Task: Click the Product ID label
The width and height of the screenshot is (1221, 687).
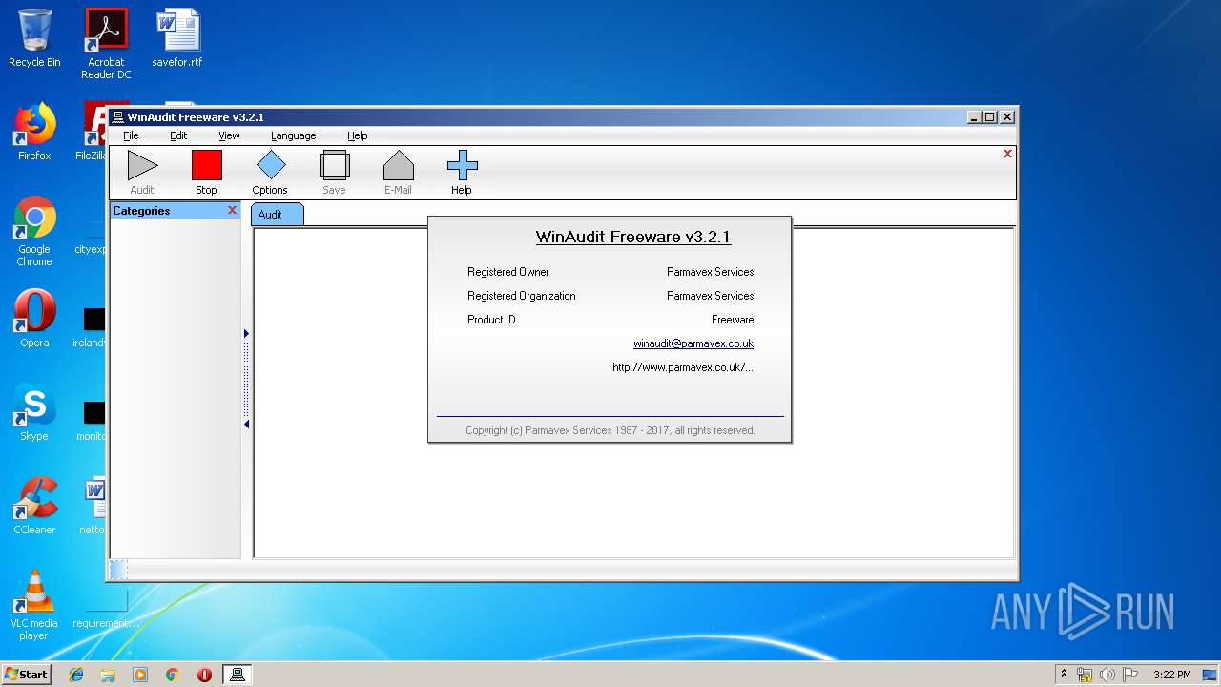Action: point(491,320)
